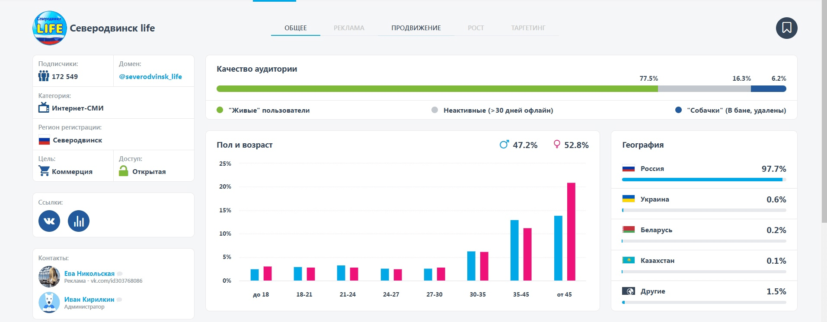
Task: Click the "Живые" пользователи legend label
Action: (269, 110)
